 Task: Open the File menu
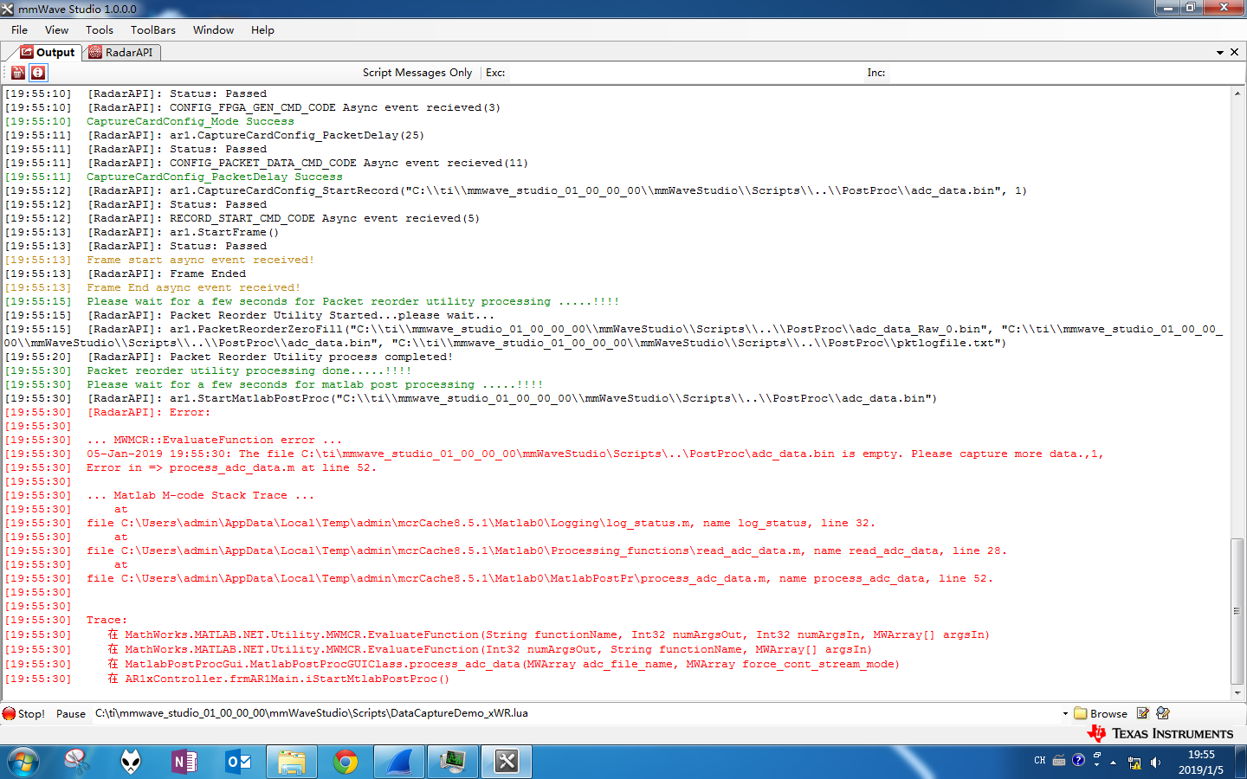(19, 29)
